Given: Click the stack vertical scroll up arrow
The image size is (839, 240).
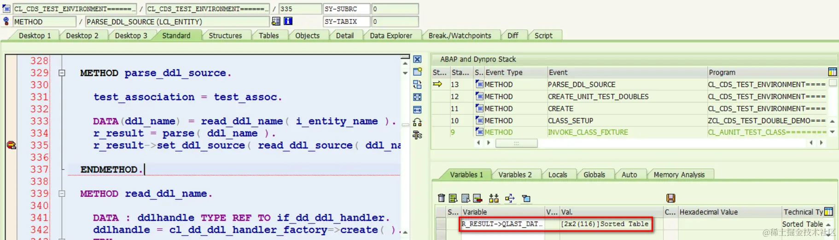Looking at the screenshot, I should (833, 121).
